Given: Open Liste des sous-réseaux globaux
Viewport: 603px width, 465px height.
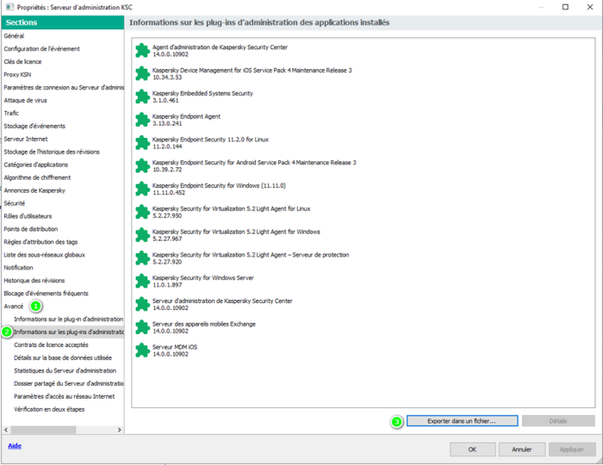Looking at the screenshot, I should [x=44, y=255].
